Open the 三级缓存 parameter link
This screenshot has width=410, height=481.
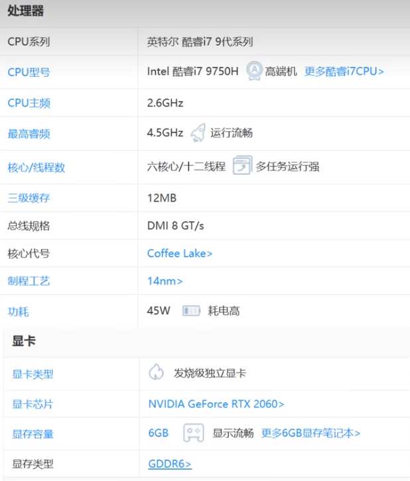pyautogui.click(x=29, y=198)
